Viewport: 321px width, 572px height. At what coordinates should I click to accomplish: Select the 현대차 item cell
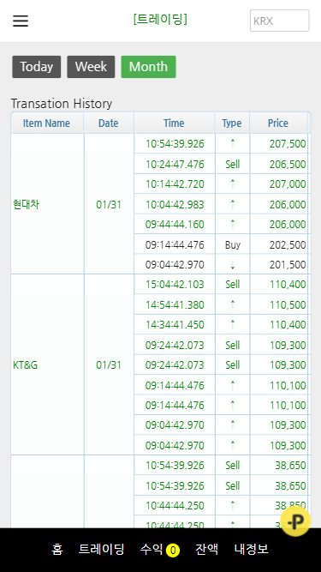47,204
